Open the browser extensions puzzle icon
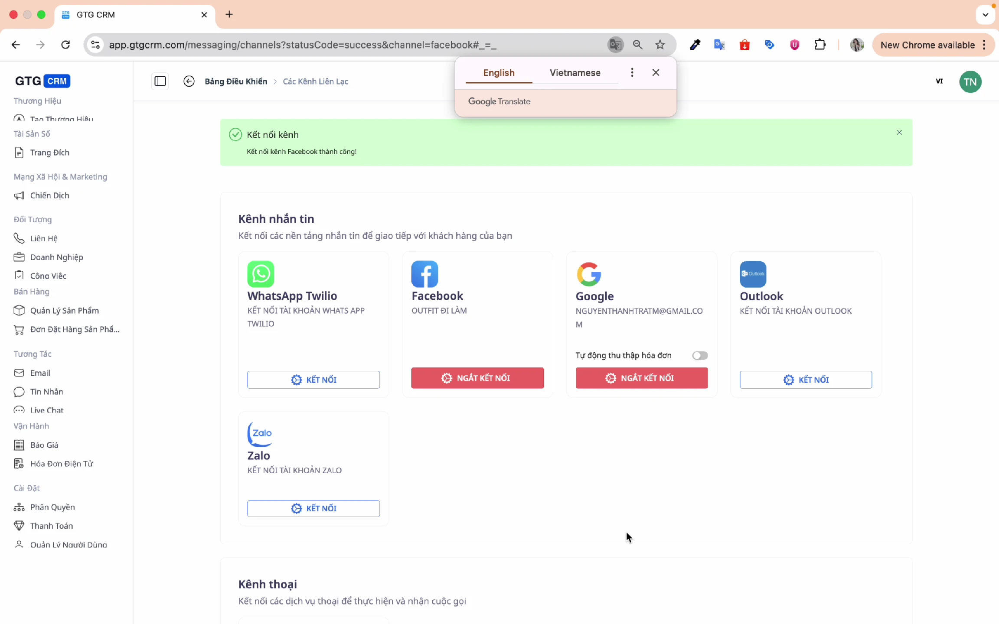 point(819,45)
